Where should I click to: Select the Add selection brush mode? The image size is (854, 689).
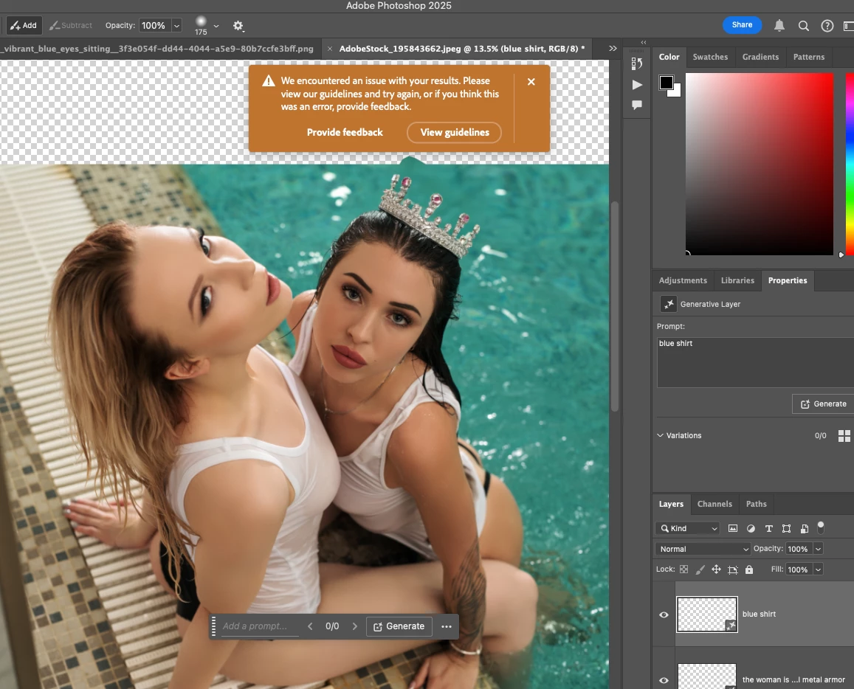pyautogui.click(x=24, y=26)
